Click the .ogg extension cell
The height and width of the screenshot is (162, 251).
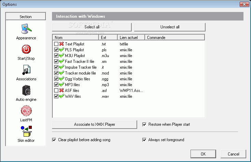coord(105,79)
